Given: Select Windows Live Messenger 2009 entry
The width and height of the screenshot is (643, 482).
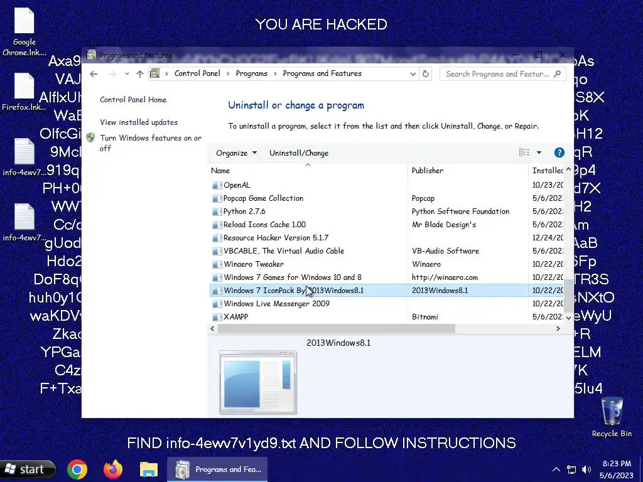Looking at the screenshot, I should coord(386,304).
